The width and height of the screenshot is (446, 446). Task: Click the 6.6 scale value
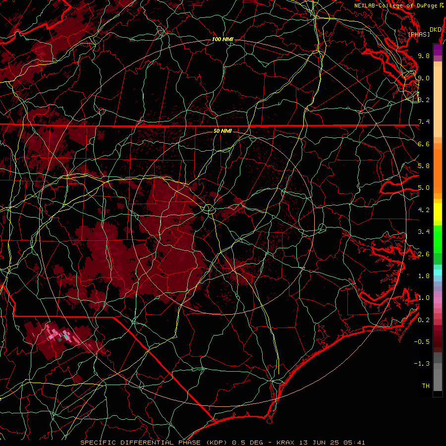pyautogui.click(x=424, y=144)
